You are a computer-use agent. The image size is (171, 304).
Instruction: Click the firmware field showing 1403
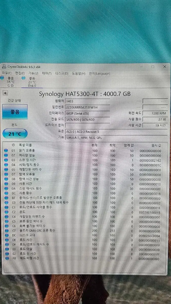tap(88, 101)
